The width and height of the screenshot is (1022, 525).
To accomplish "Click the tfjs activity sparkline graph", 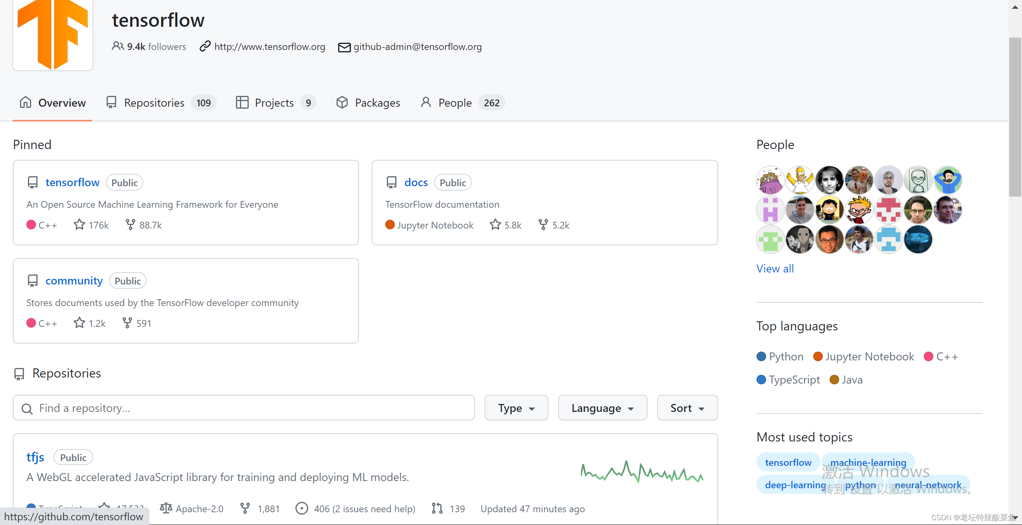I will 642,472.
